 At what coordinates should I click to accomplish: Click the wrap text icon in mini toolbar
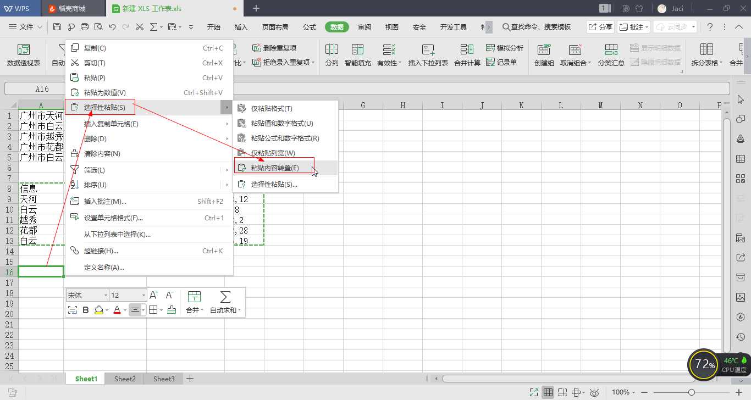(73, 310)
